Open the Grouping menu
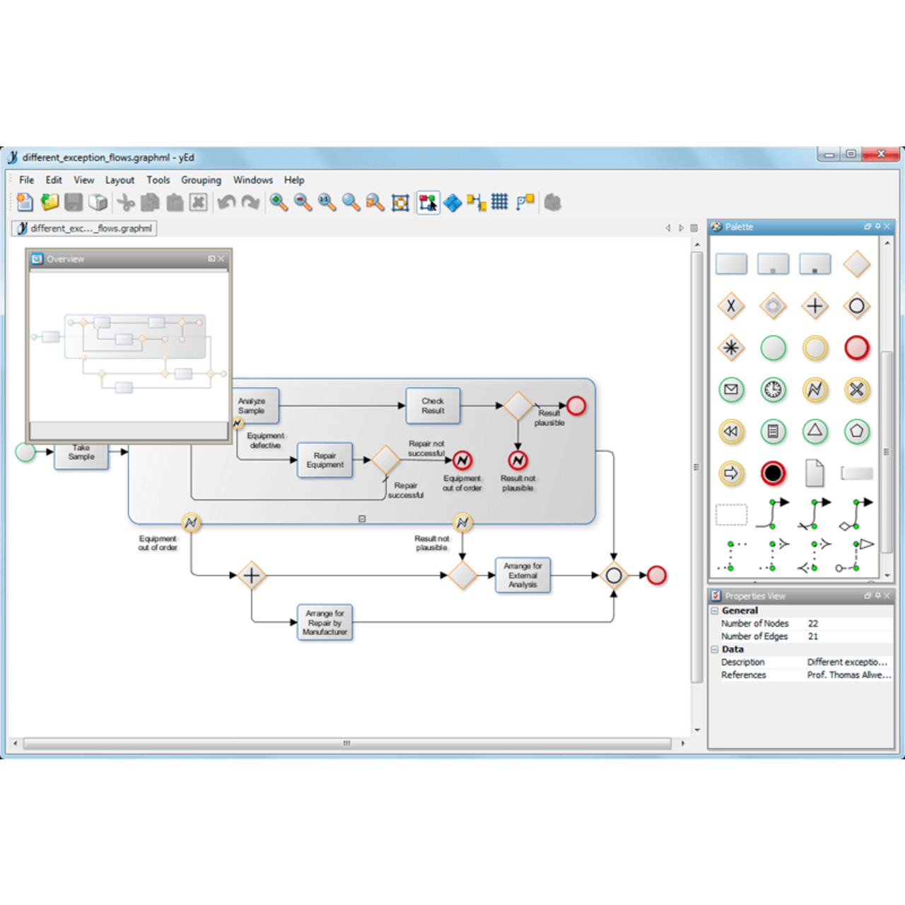This screenshot has width=905, height=905. pyautogui.click(x=201, y=180)
